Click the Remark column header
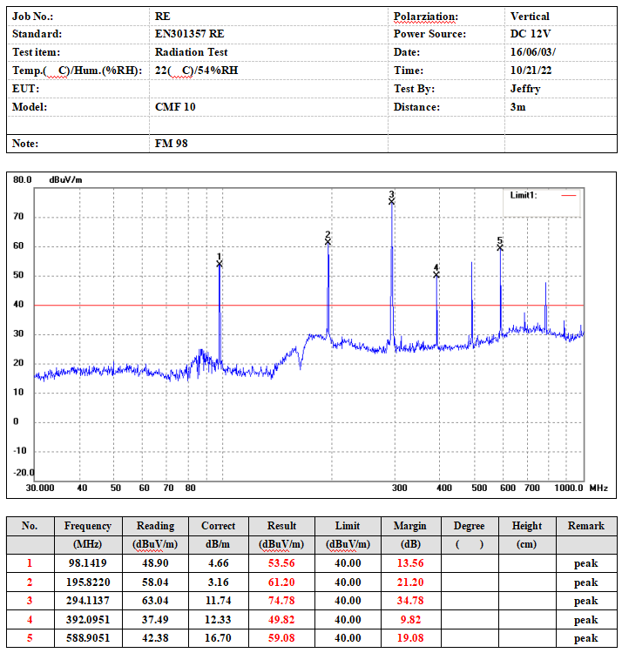Image resolution: width=622 pixels, height=653 pixels. (x=586, y=526)
